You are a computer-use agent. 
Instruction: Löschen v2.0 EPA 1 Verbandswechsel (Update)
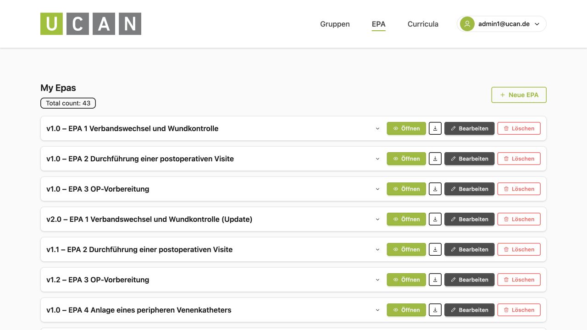click(519, 219)
